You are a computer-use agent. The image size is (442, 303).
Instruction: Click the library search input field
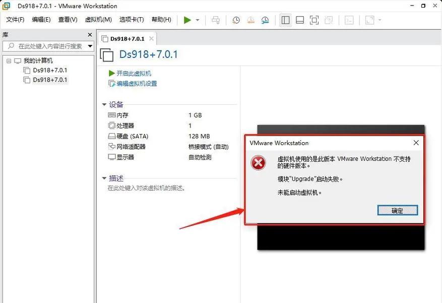point(48,46)
